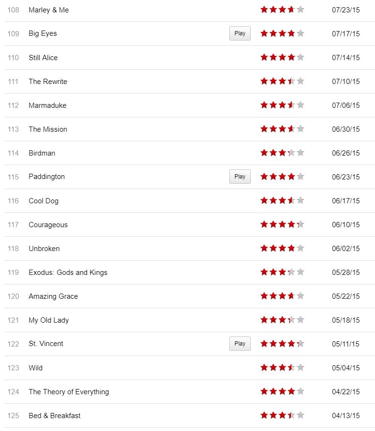Rate Wild five stars
The width and height of the screenshot is (375, 431).
pyautogui.click(x=300, y=368)
